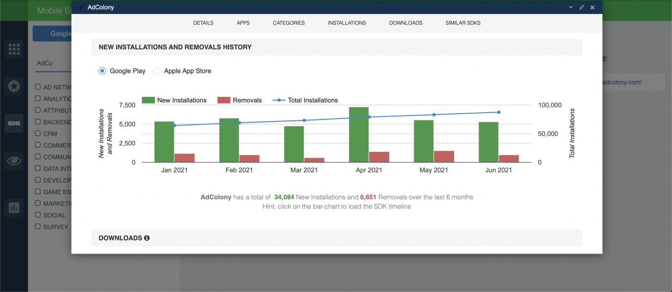Image resolution: width=672 pixels, height=292 pixels.
Task: Open the dropdown caret in the dialog titlebar
Action: 570,7
